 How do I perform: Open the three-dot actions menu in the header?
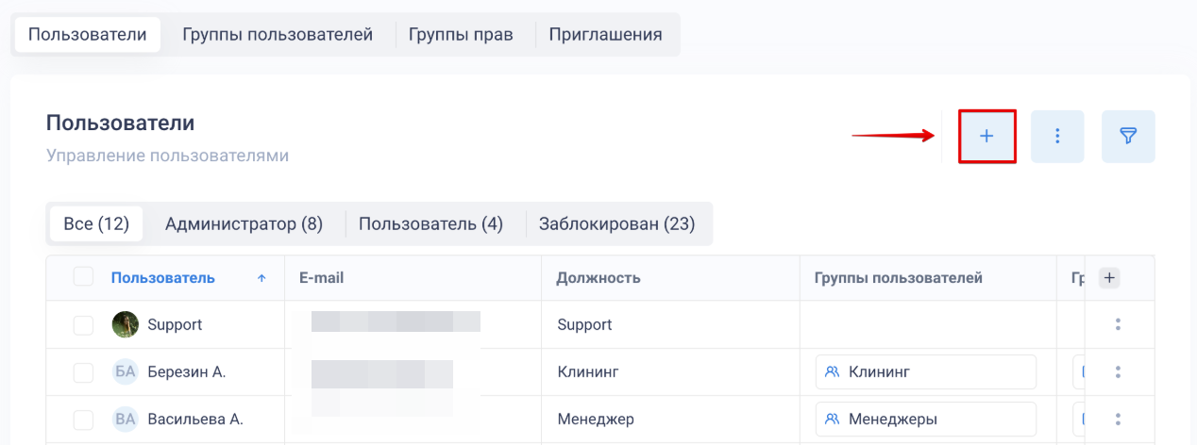point(1057,137)
